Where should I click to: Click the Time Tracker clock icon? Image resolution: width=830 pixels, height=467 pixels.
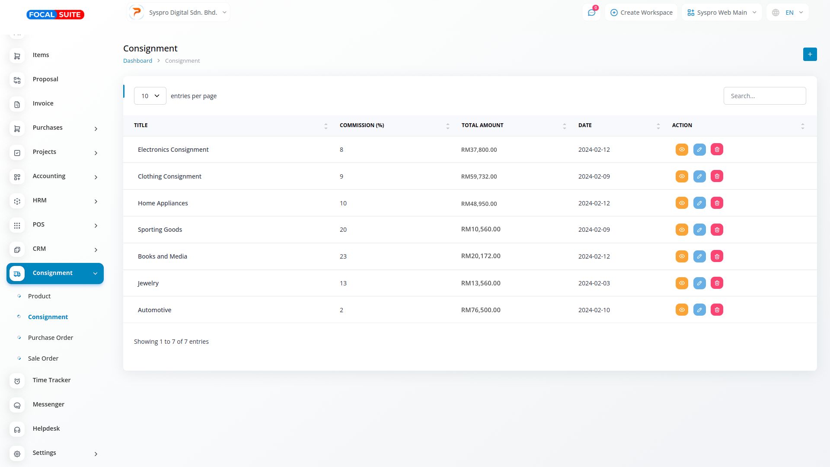pyautogui.click(x=17, y=381)
